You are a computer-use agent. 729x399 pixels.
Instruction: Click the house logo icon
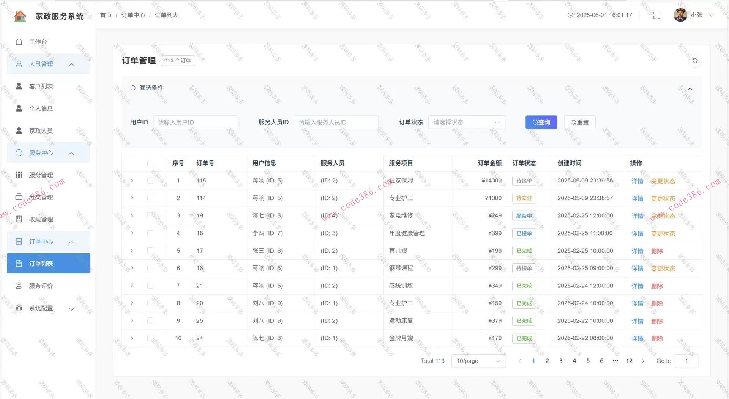click(x=20, y=16)
